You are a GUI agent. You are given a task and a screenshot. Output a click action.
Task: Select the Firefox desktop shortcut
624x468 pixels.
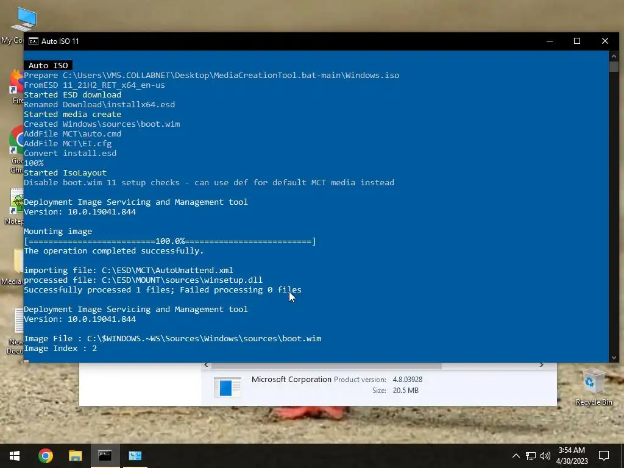tap(16, 87)
